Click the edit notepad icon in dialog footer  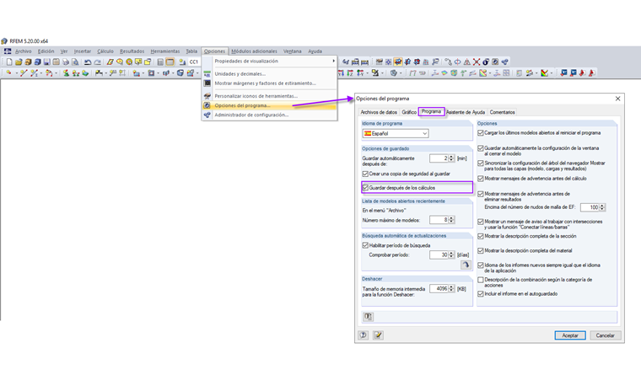tap(378, 335)
